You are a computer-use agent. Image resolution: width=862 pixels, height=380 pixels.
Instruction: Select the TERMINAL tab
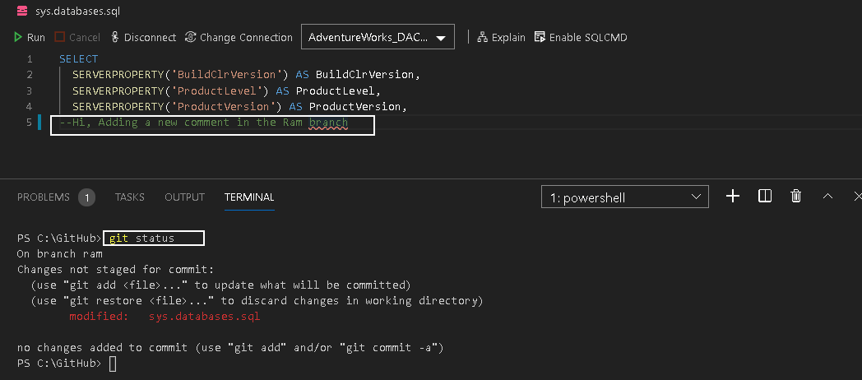coord(249,197)
